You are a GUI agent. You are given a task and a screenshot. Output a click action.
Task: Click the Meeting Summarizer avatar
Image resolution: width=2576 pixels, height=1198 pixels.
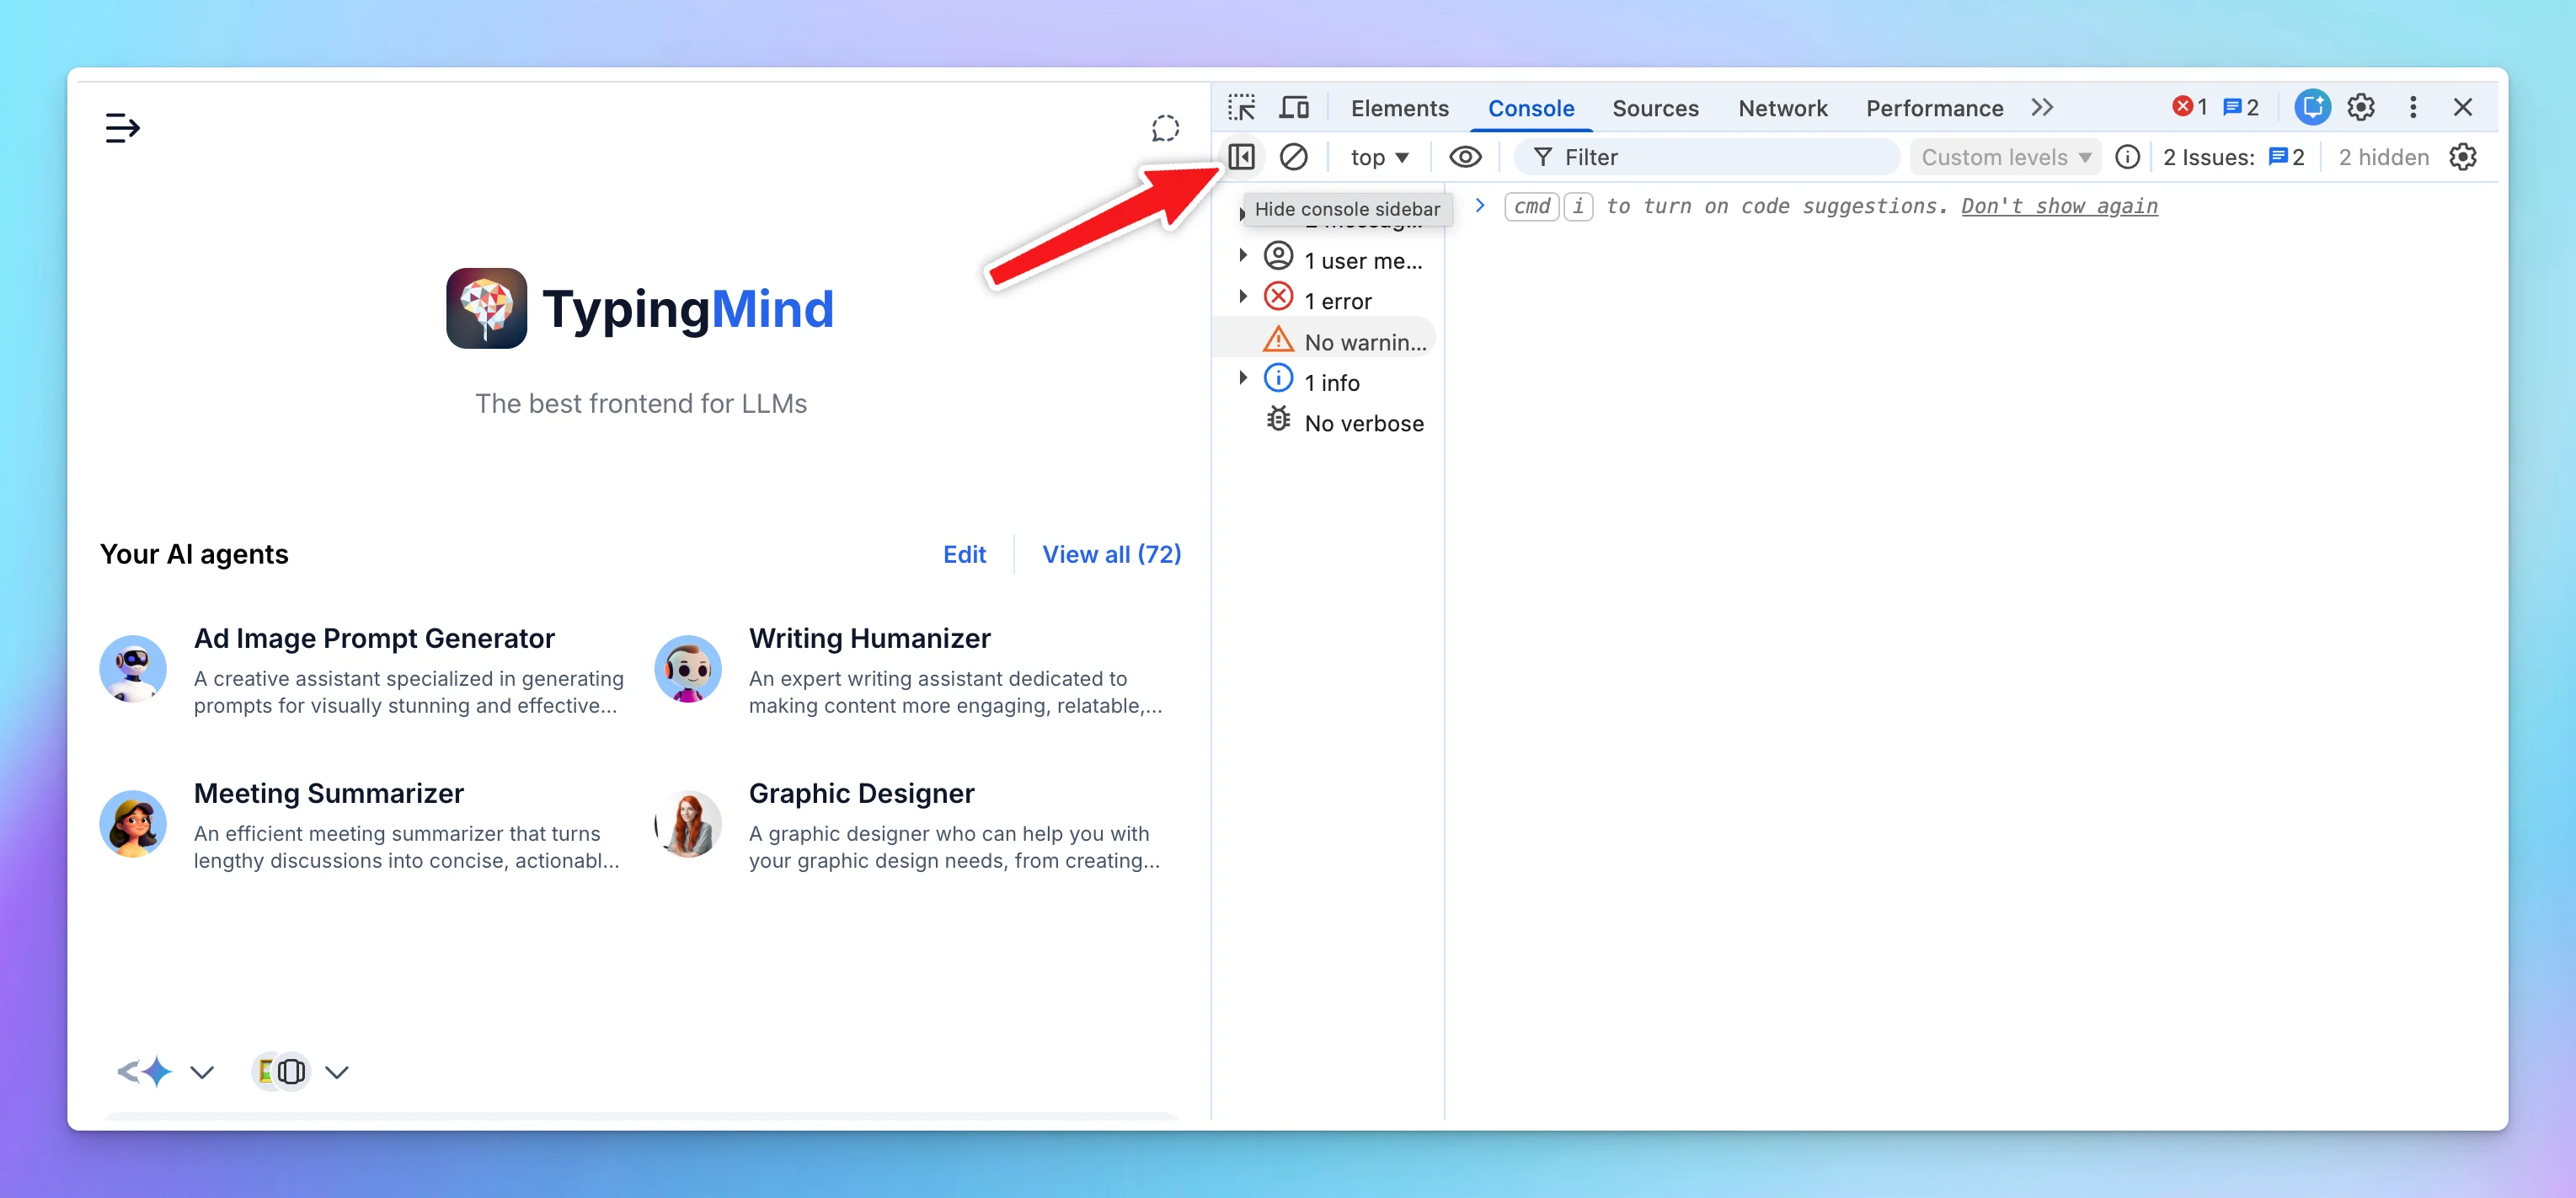click(133, 824)
